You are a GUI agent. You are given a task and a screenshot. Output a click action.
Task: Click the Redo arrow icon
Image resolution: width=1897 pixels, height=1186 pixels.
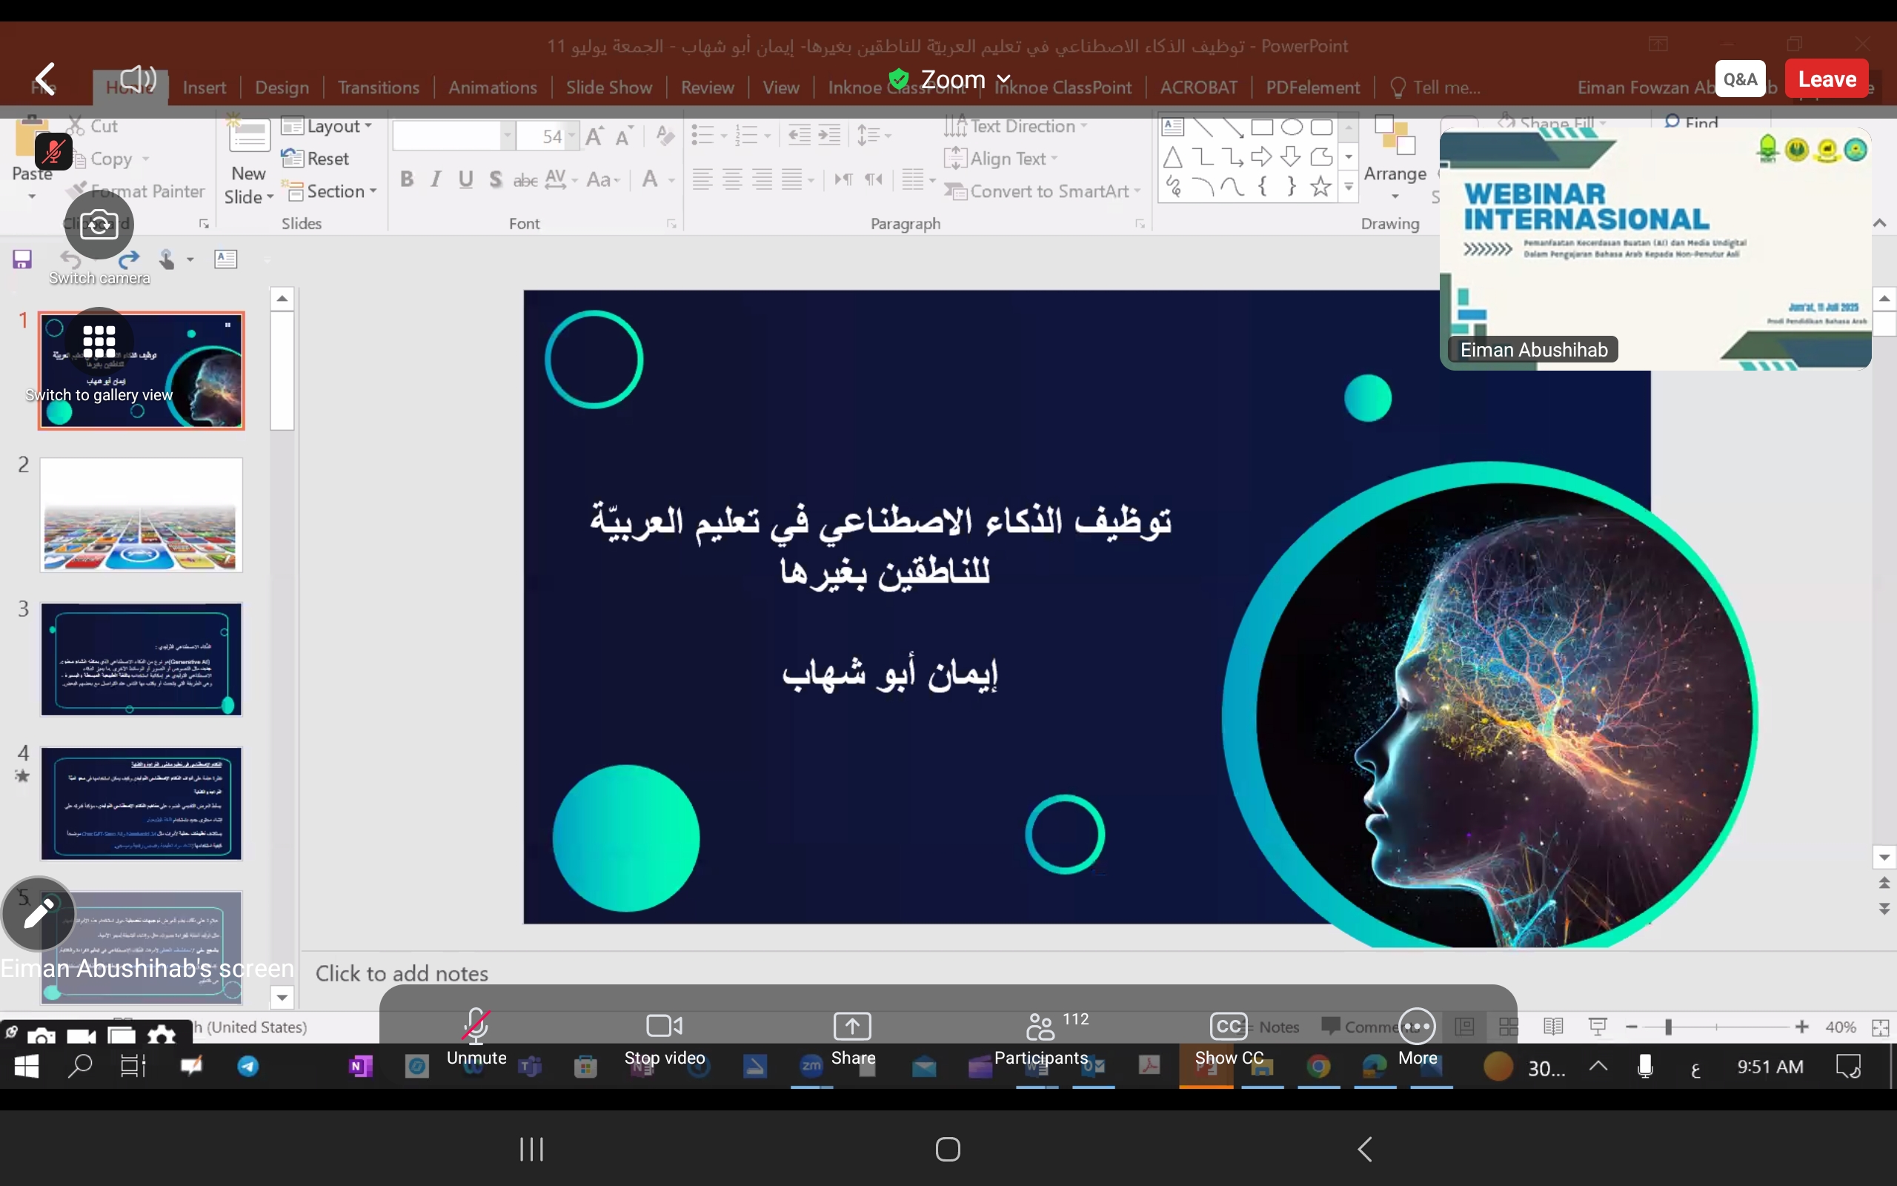click(130, 259)
